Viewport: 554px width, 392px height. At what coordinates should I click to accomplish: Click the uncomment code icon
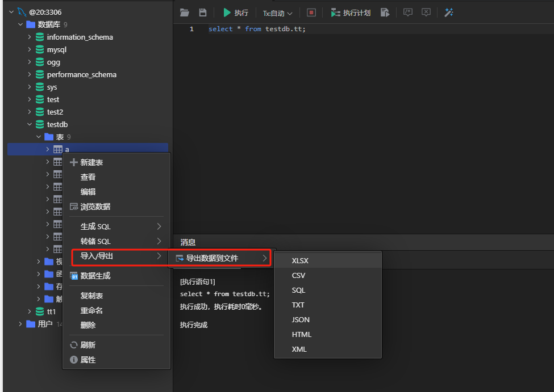point(426,12)
